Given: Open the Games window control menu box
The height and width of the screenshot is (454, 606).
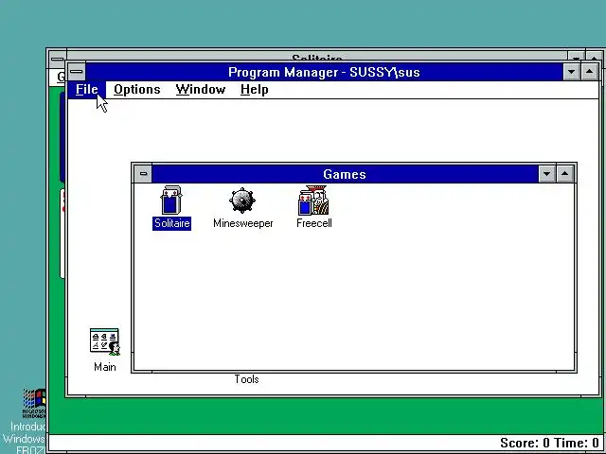Looking at the screenshot, I should 143,174.
